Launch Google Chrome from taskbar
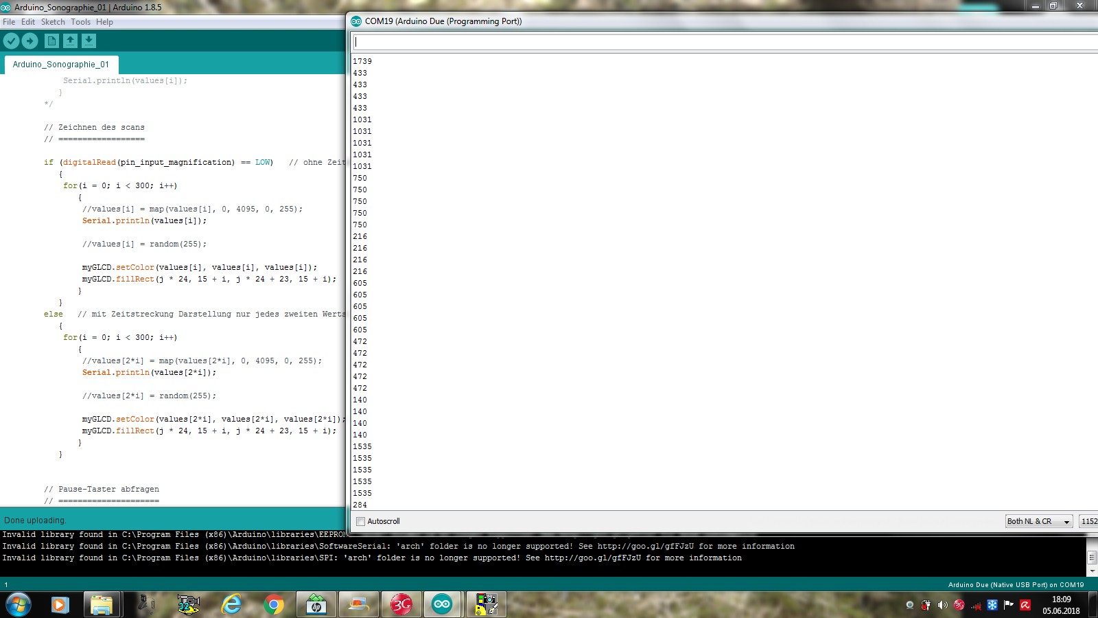1098x618 pixels. (x=274, y=605)
